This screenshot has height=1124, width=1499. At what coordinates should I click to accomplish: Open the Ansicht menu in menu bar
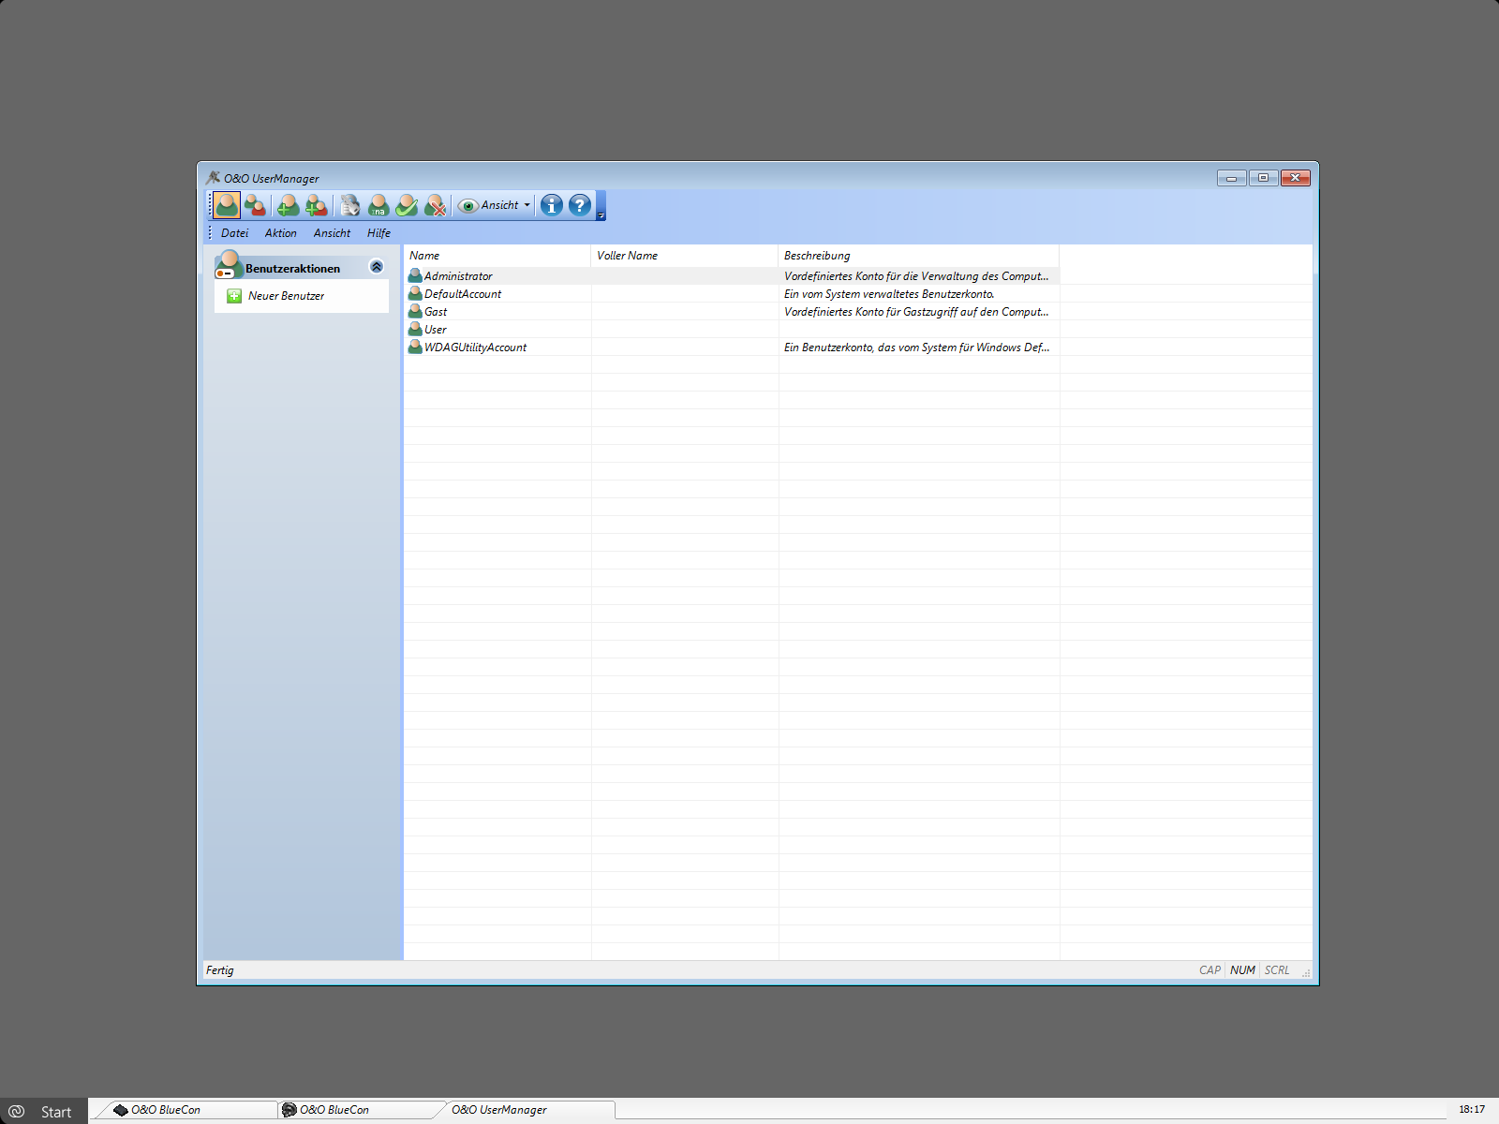(332, 233)
